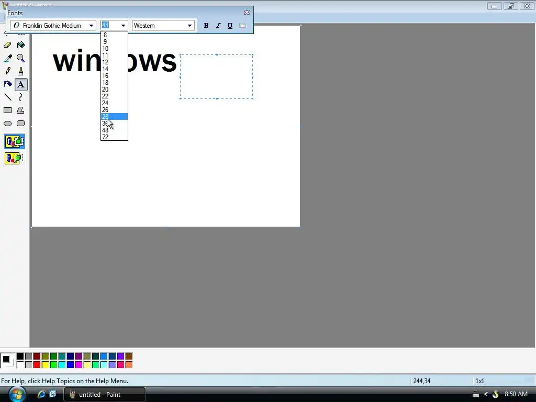Viewport: 536px width, 402px height.
Task: Pick the white color swatch
Action: point(20,365)
